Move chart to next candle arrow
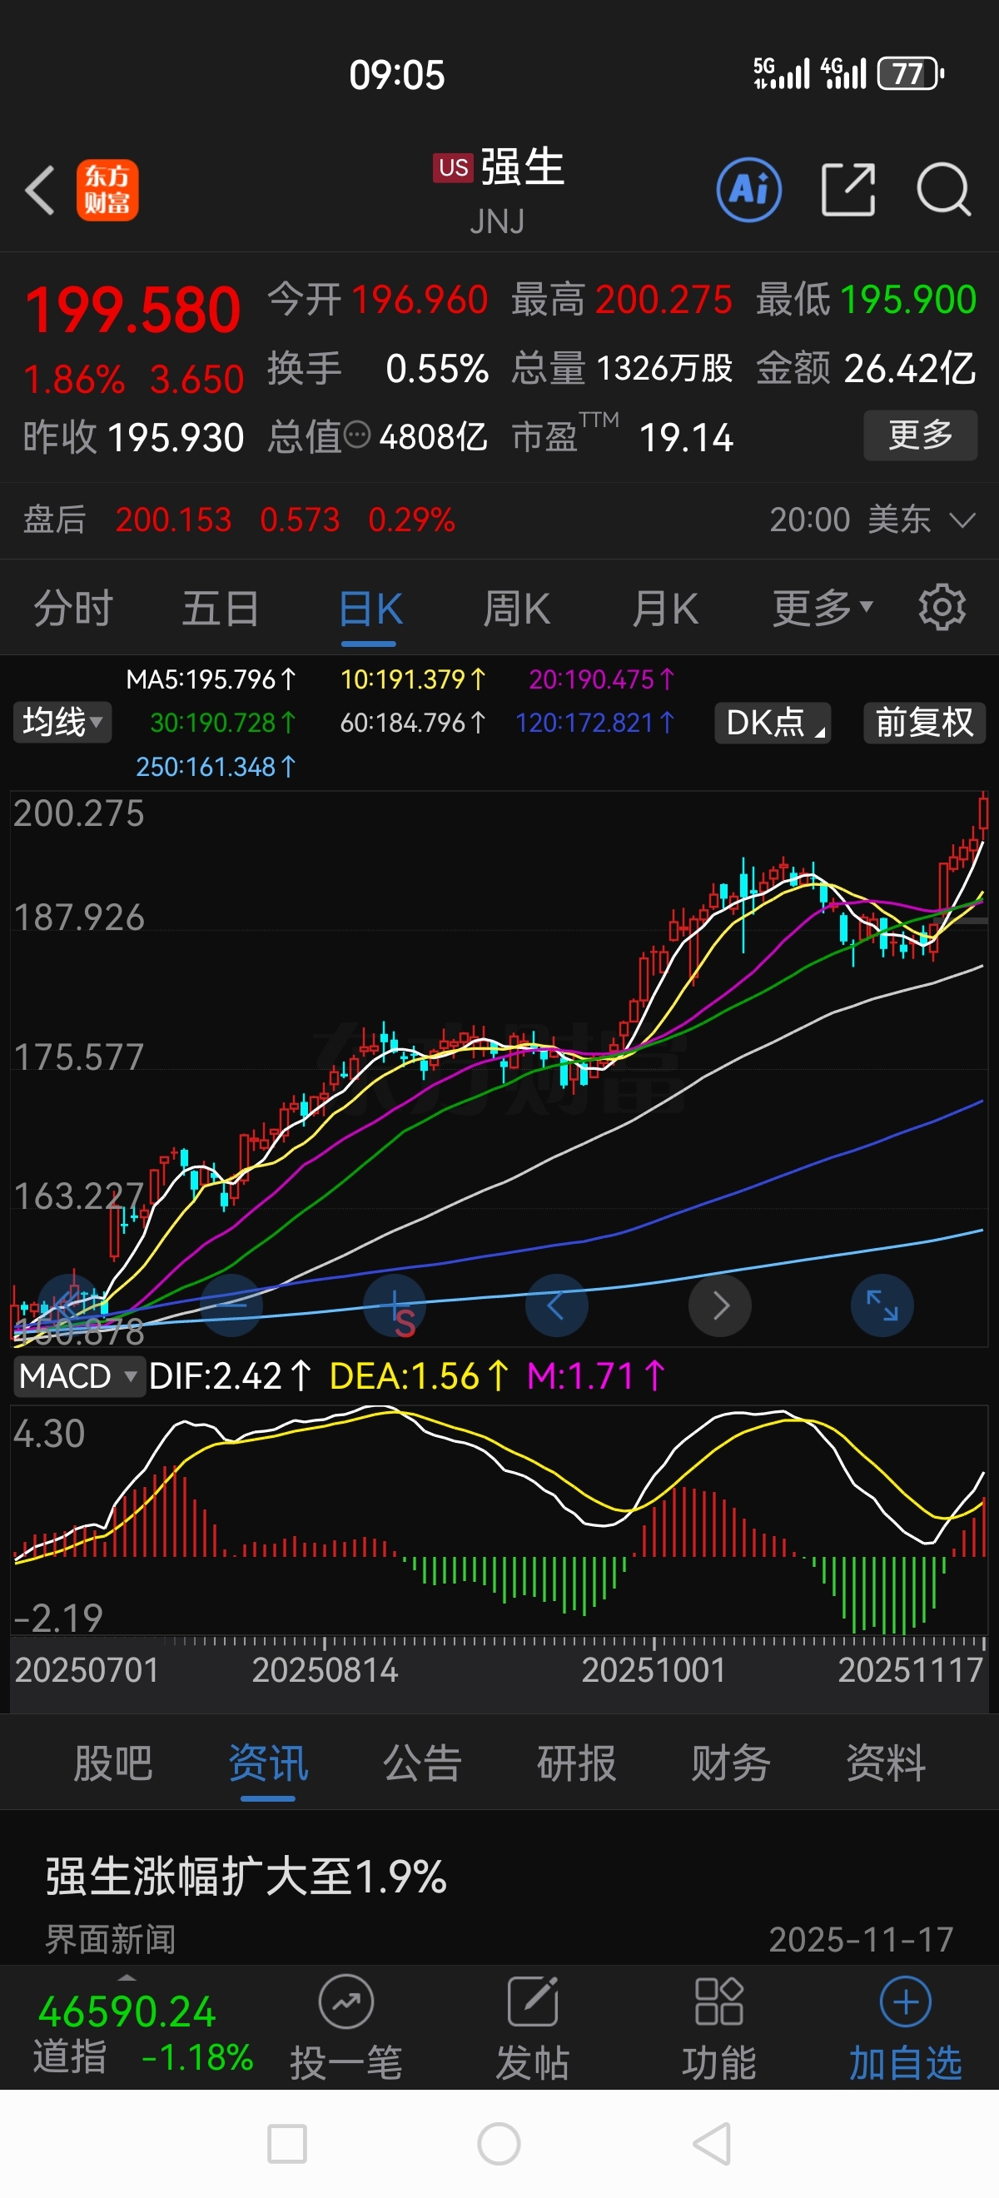The width and height of the screenshot is (999, 2198). [x=720, y=1305]
